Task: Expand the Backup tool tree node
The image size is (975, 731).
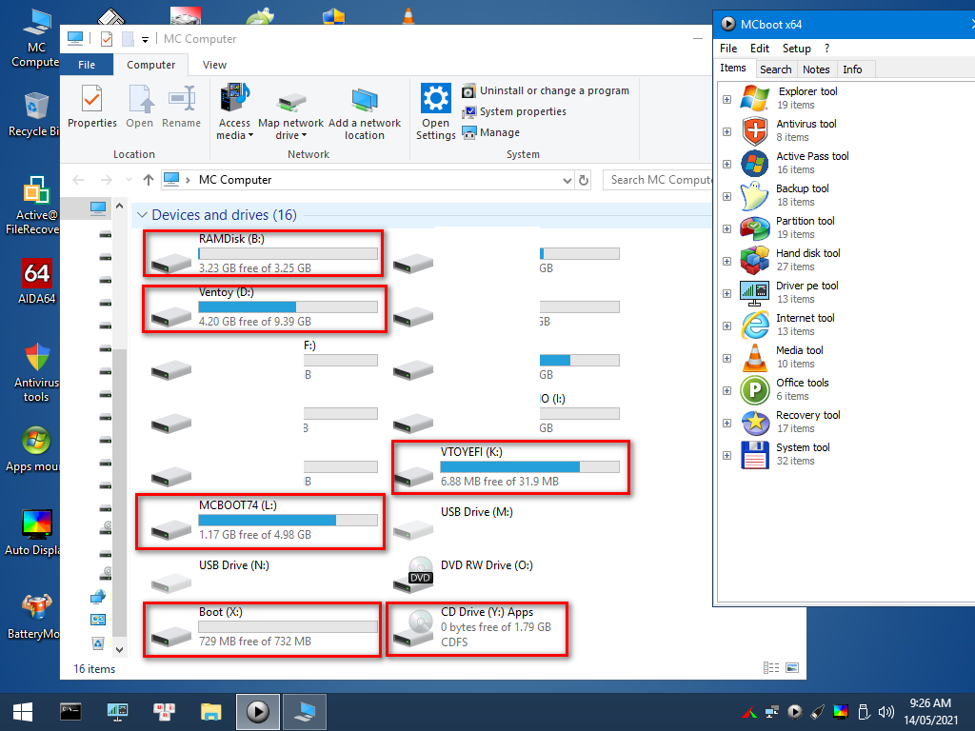Action: click(726, 196)
